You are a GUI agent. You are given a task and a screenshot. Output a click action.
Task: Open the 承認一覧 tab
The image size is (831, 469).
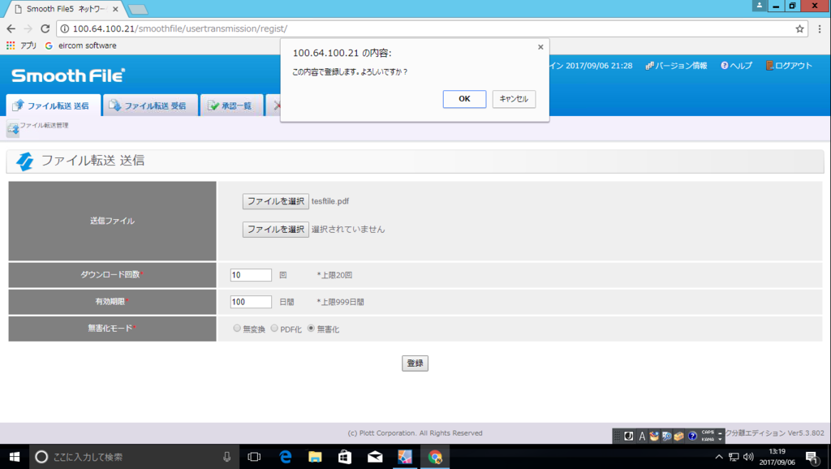point(233,104)
